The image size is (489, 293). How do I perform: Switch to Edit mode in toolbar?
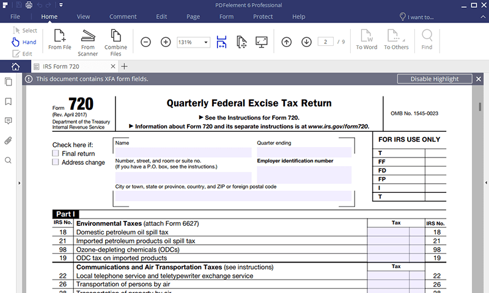(x=22, y=54)
